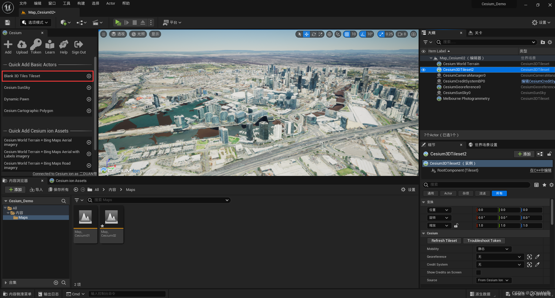555x298 pixels.
Task: Open the Source From Cesium Ion dropdown
Action: click(x=494, y=280)
